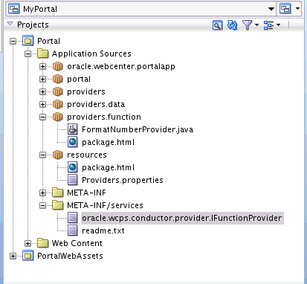Click the META-INF folder icon
This screenshot has height=284, width=307.
58,193
